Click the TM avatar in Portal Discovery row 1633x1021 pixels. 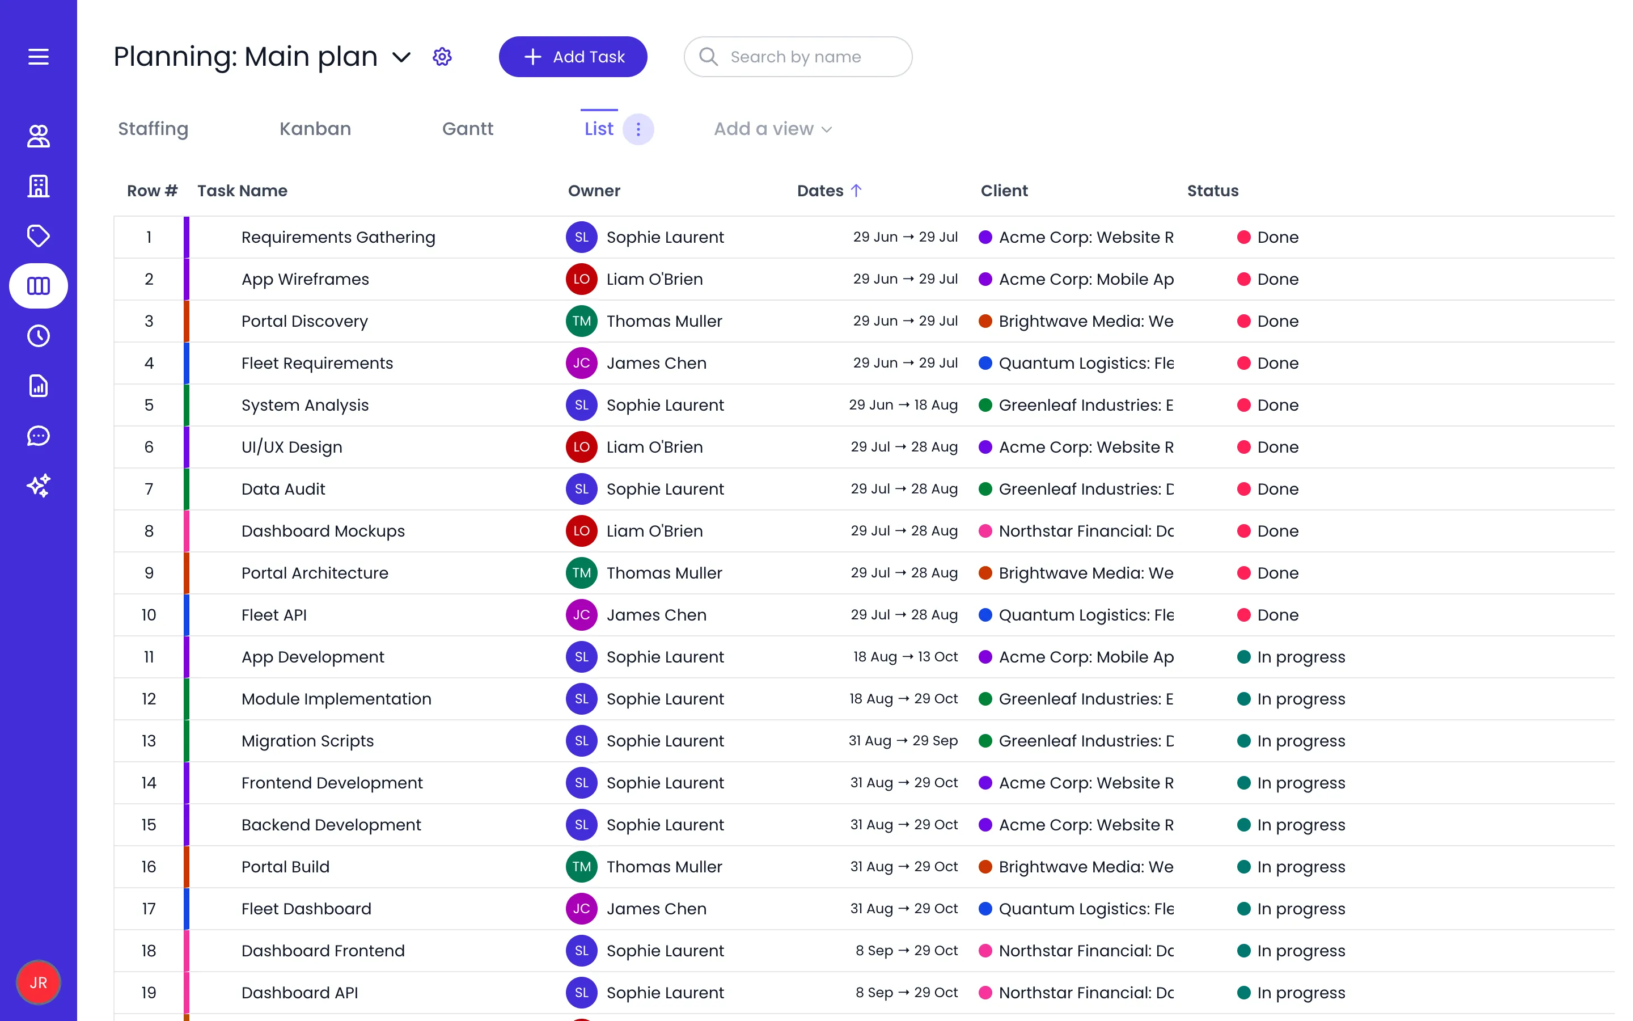click(x=582, y=320)
